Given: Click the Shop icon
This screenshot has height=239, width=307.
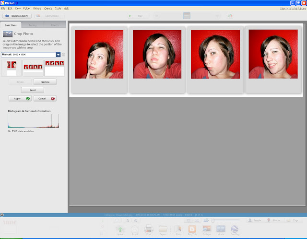Looking at the screenshot, I should (178, 230).
